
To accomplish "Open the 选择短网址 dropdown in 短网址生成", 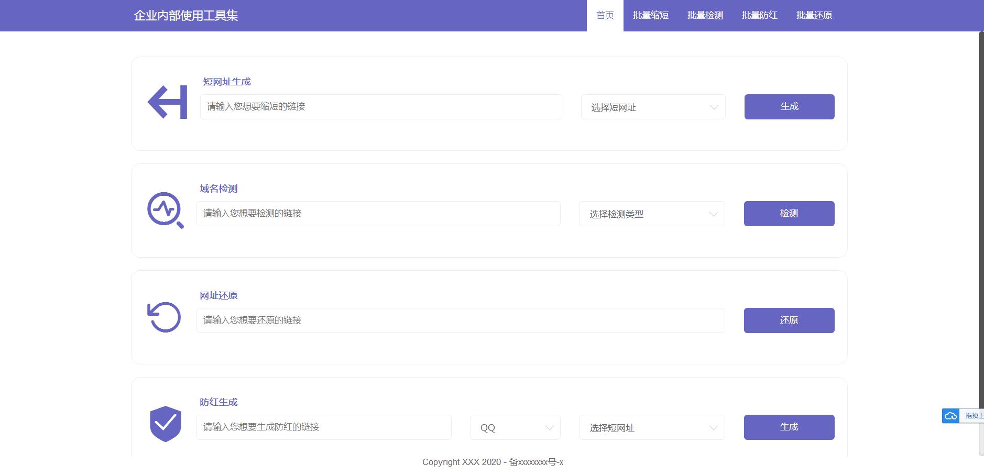I will coord(653,107).
